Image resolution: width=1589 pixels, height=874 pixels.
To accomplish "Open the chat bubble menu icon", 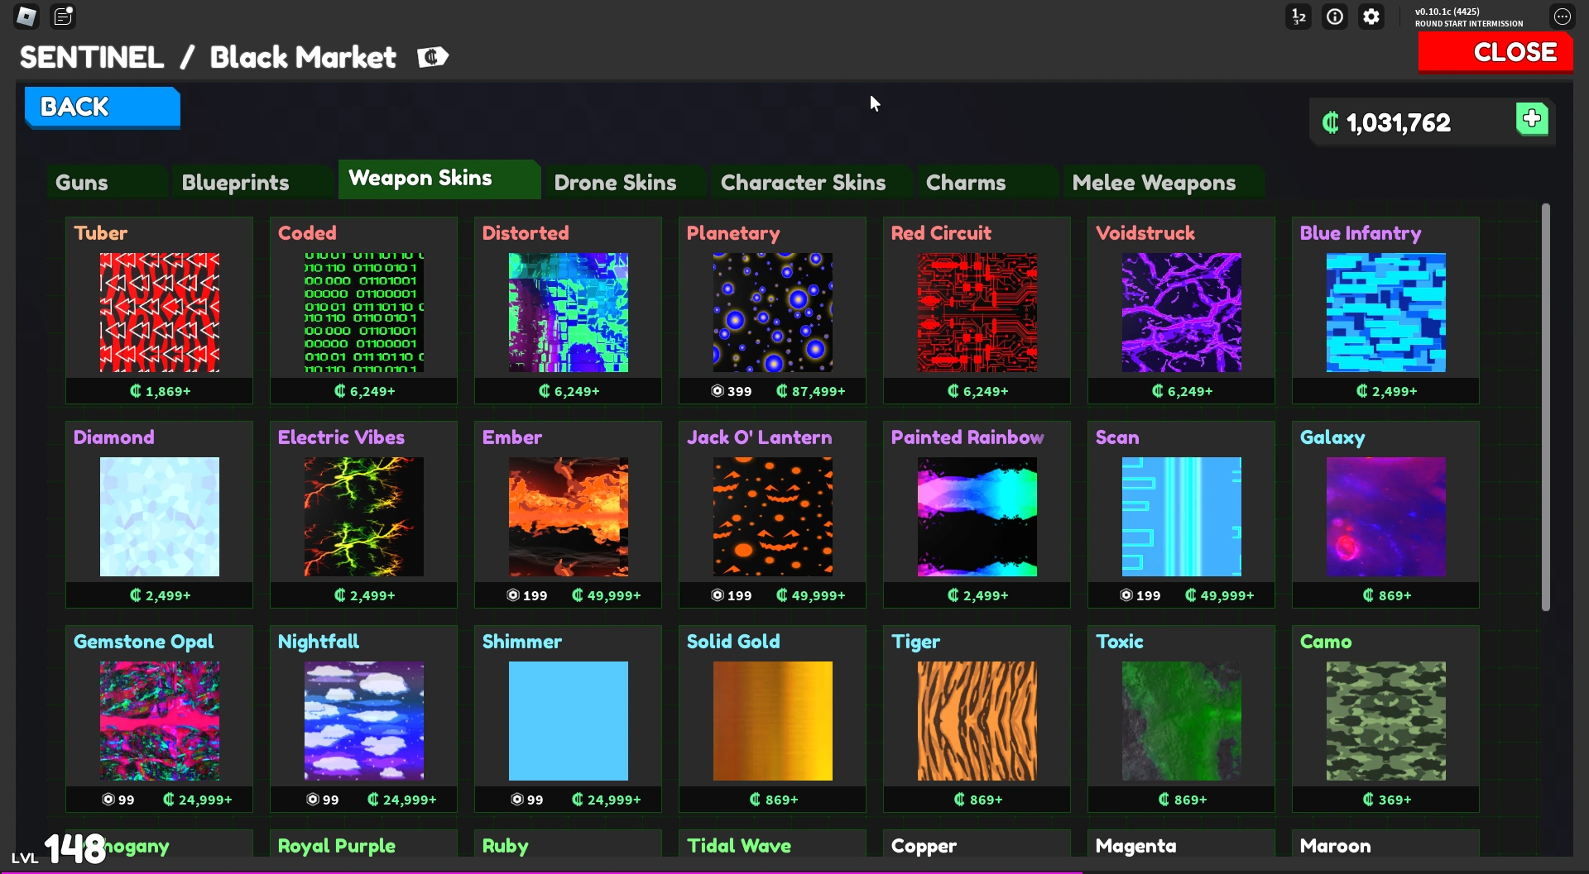I will point(1562,17).
